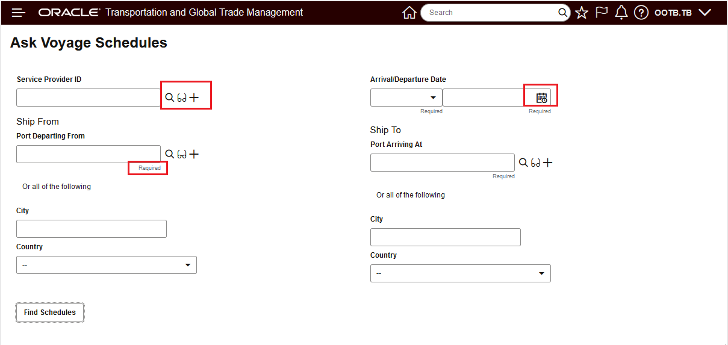Open the Arrival/Departure date calendar picker
Screen dimensions: 728x345
[541, 98]
